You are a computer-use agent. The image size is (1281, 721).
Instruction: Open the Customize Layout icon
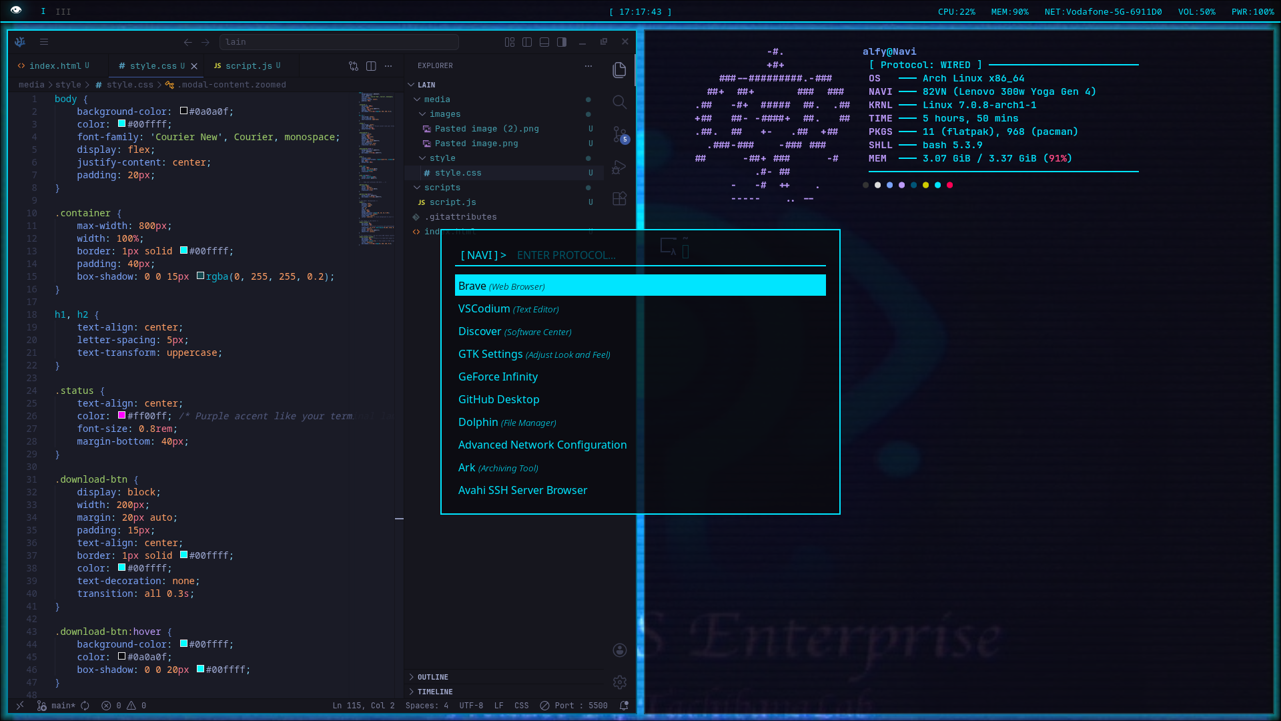[510, 42]
